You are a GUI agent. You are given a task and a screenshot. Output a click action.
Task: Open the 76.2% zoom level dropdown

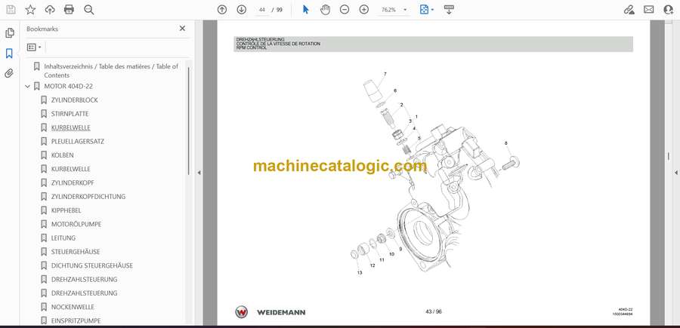[x=395, y=10]
